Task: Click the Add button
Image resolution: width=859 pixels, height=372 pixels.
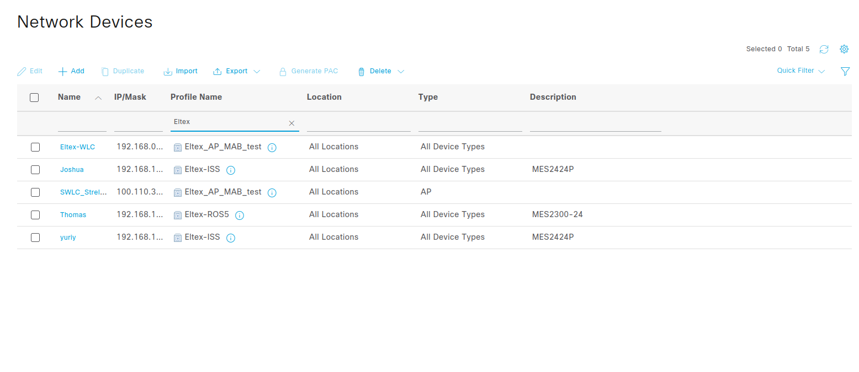Action: pos(72,71)
